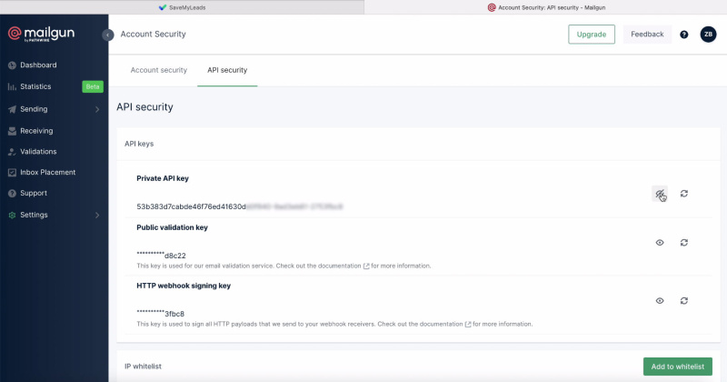Open the documentation link under HTTP webhook signing key
727x382 pixels.
coord(445,324)
